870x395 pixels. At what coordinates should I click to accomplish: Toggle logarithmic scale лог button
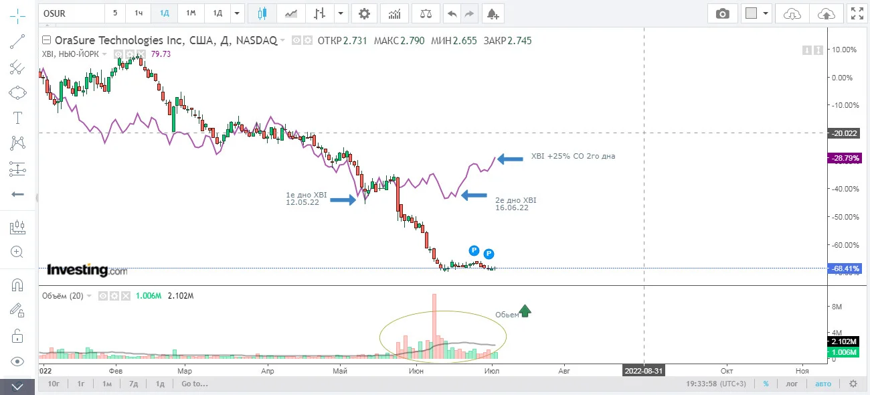(x=792, y=384)
